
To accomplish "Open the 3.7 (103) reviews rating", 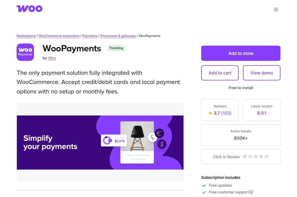I will 222,113.
